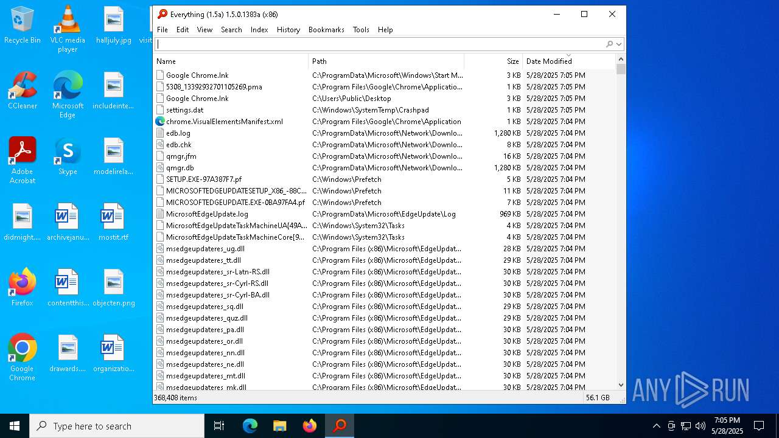
Task: Select the SETUP.EXE-97A387F7.pf result
Action: point(385,179)
